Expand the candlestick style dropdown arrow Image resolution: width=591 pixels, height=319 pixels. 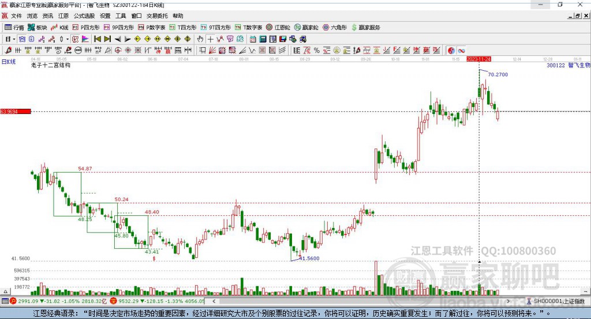[x=68, y=39]
